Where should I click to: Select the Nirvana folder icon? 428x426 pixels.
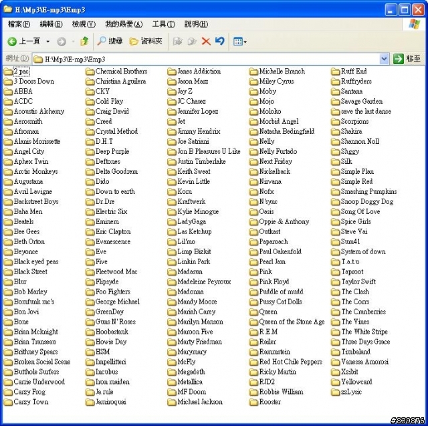253,182
